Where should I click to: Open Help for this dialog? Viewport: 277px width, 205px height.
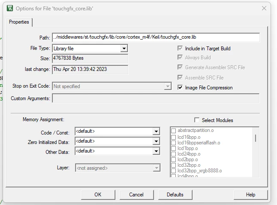250,195
